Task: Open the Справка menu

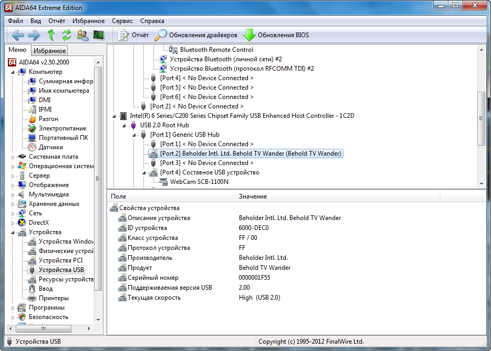Action: pos(152,21)
